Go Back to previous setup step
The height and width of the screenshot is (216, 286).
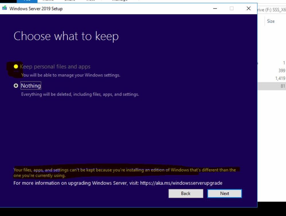(186, 193)
